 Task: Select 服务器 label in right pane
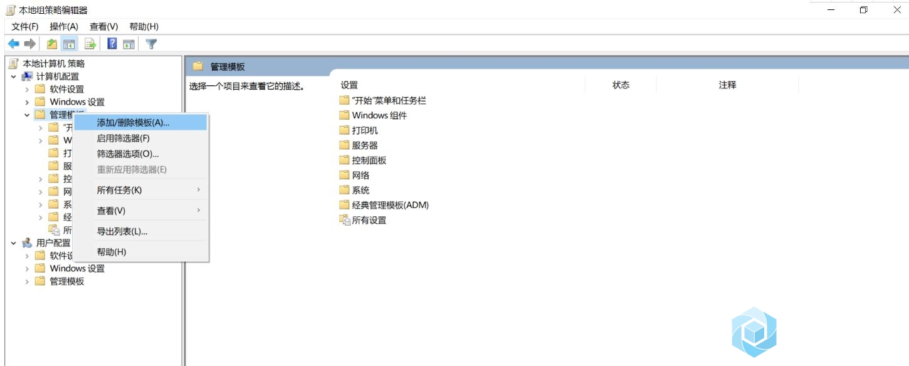365,145
